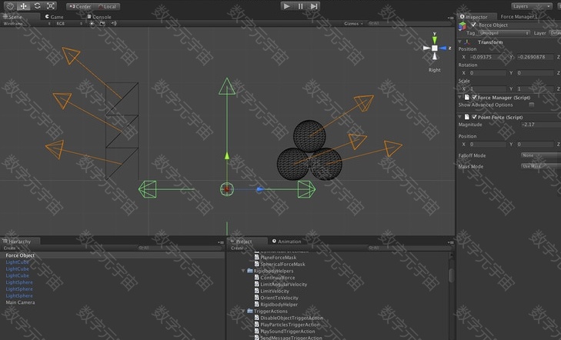Click the Transform component axes icon
The height and width of the screenshot is (340, 561).
467,42
